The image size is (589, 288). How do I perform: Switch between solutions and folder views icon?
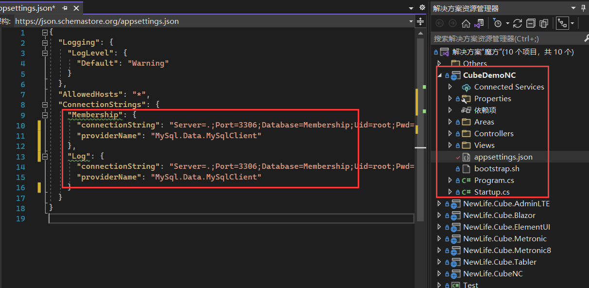479,23
